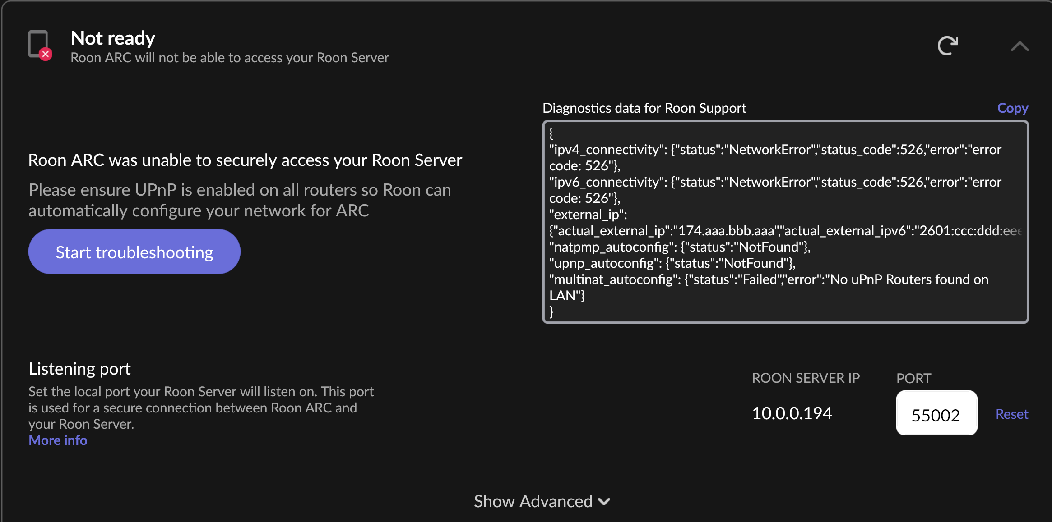Click the unable to securely access message

245,160
